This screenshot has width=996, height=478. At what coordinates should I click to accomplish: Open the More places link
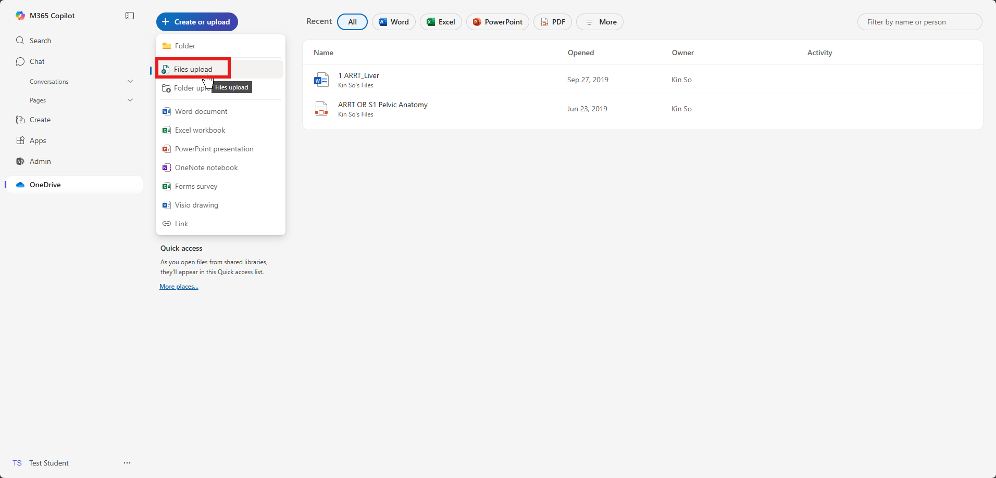[179, 287]
